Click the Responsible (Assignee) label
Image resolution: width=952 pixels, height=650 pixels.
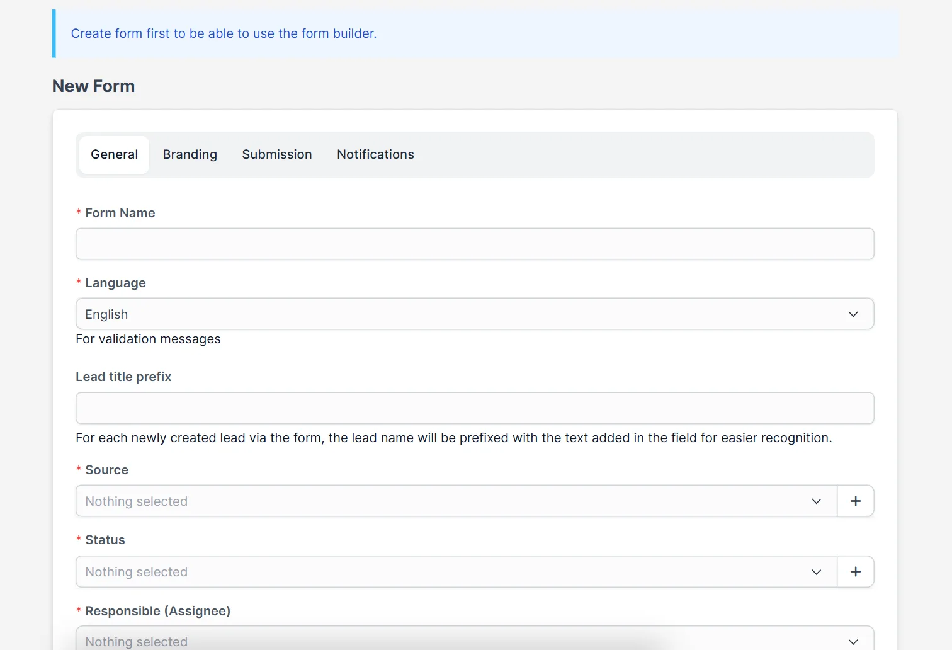tap(157, 611)
